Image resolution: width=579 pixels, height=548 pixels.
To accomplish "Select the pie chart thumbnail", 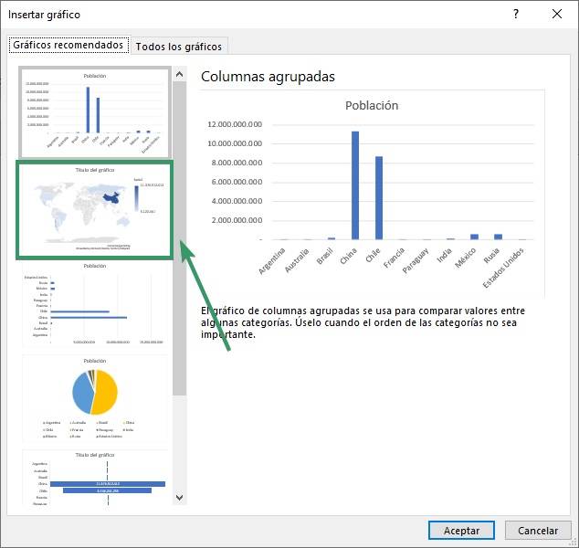I will [x=95, y=398].
